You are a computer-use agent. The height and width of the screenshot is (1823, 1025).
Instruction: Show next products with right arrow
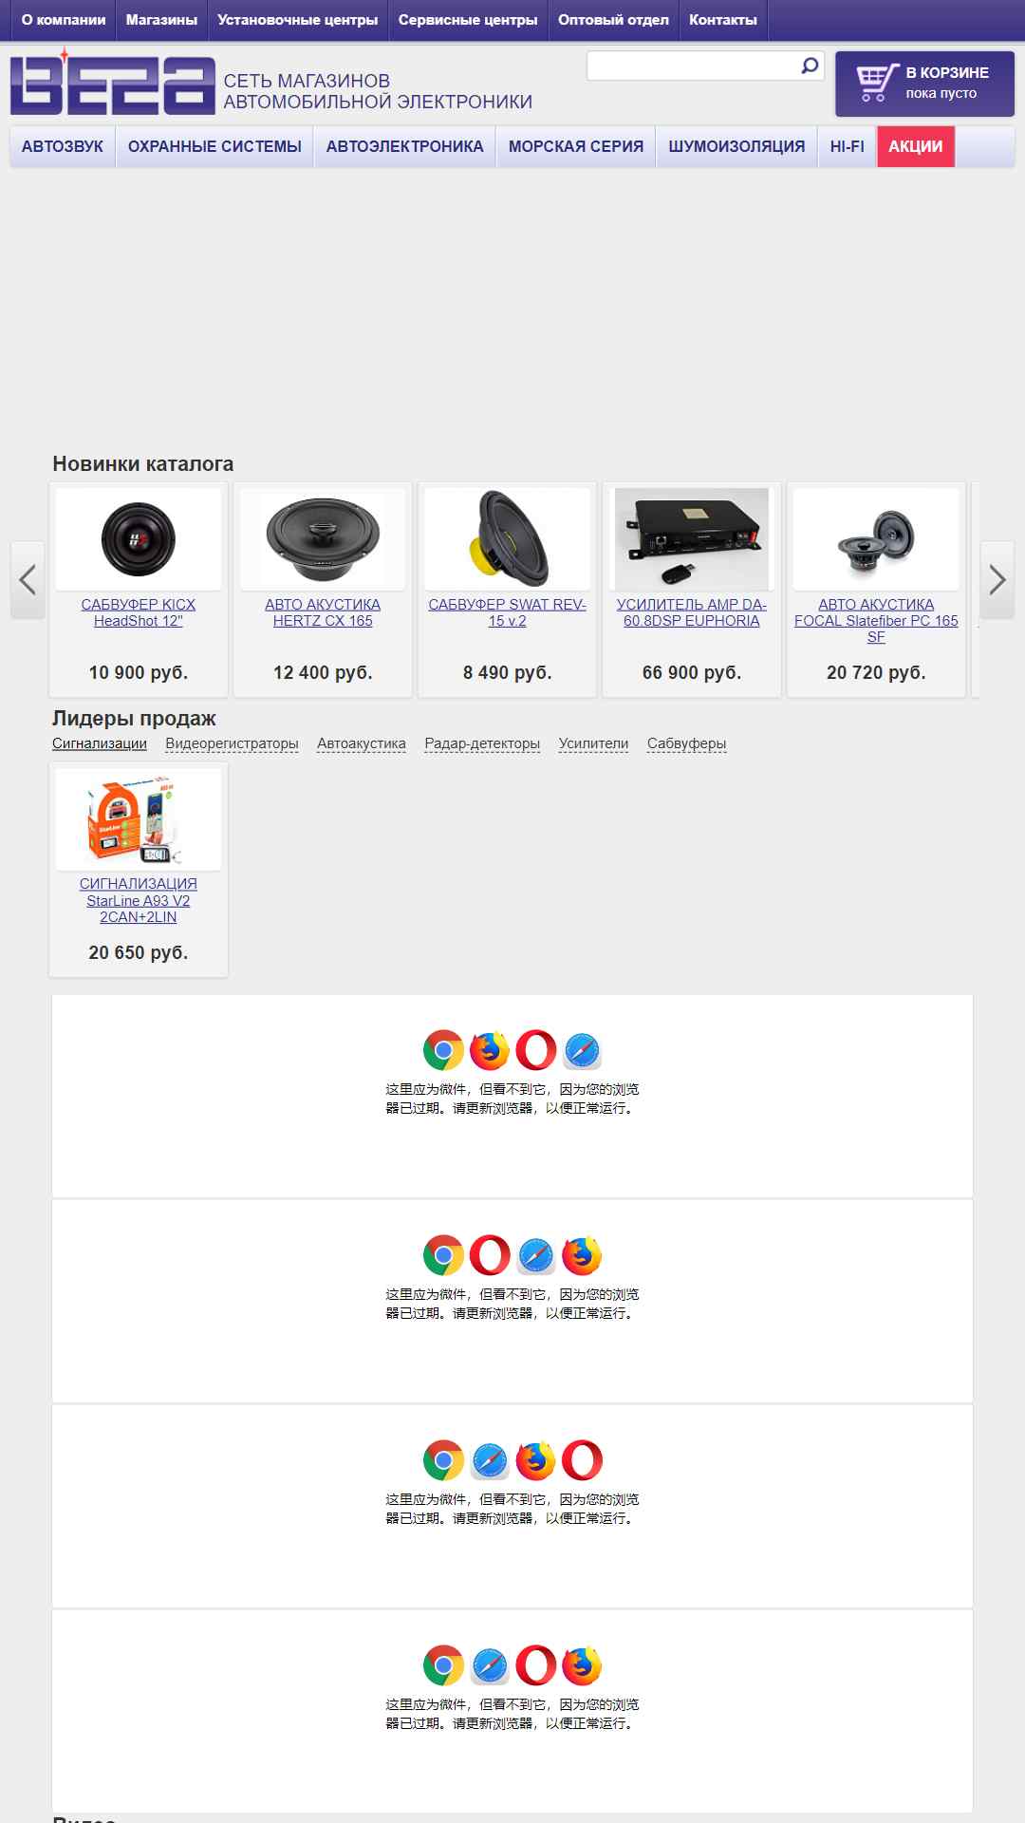[x=997, y=580]
